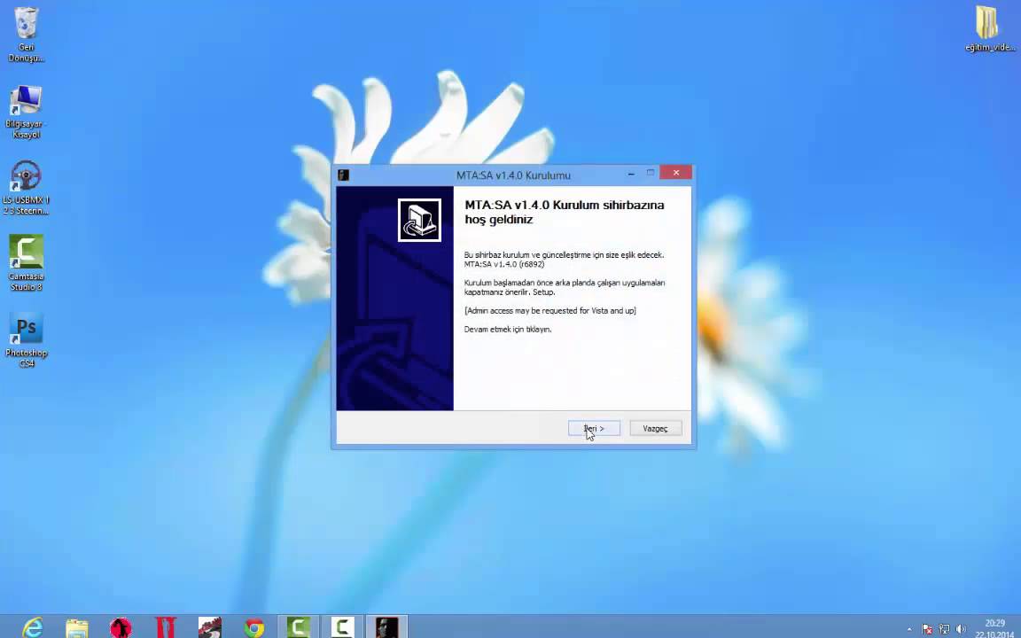Screen dimensions: 1021x638
Task: Open the red circle app in taskbar
Action: [x=121, y=627]
